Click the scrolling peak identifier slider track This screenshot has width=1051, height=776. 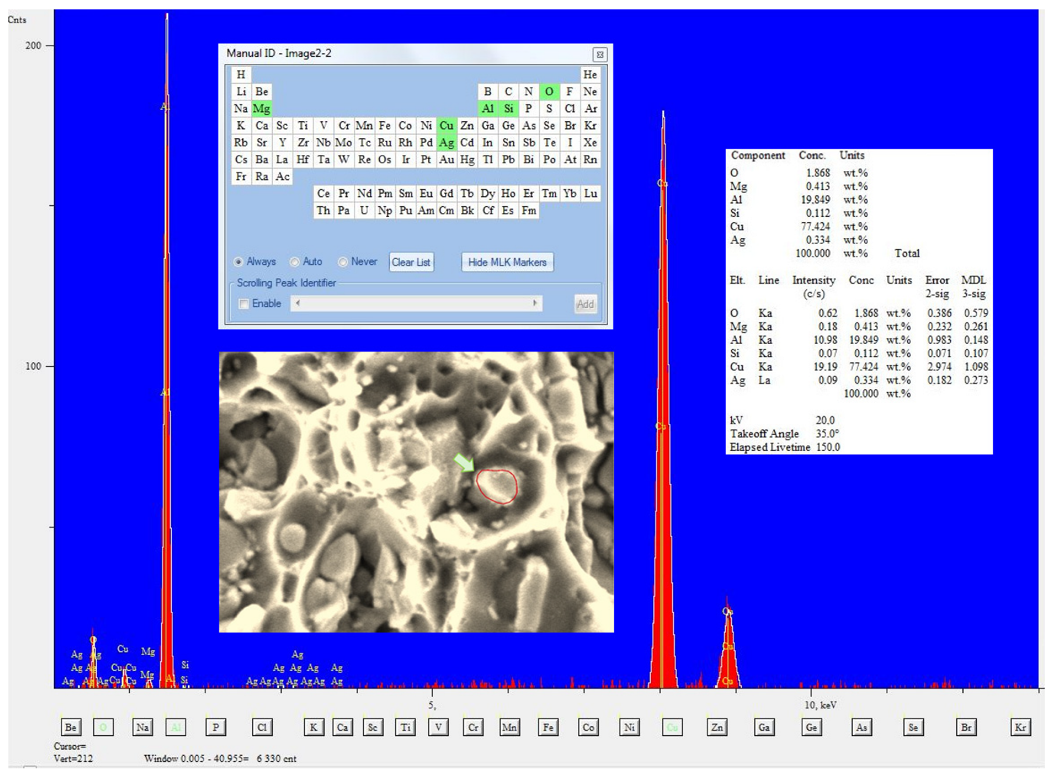pyautogui.click(x=416, y=303)
